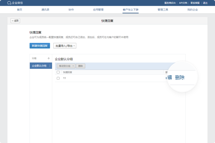Open the three-dot menu for 企业默认分组
Image resolution: width=215 pixels, height=143 pixels.
[x=50, y=66]
